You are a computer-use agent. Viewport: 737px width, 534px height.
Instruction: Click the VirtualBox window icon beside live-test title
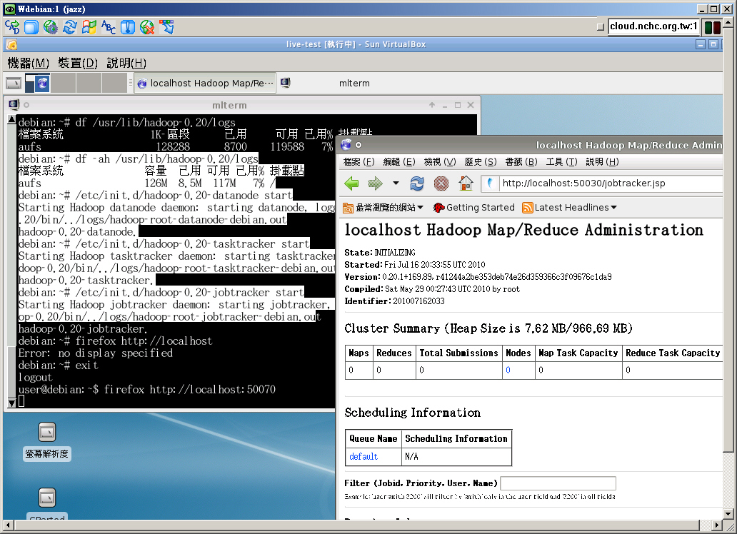pyautogui.click(x=11, y=45)
